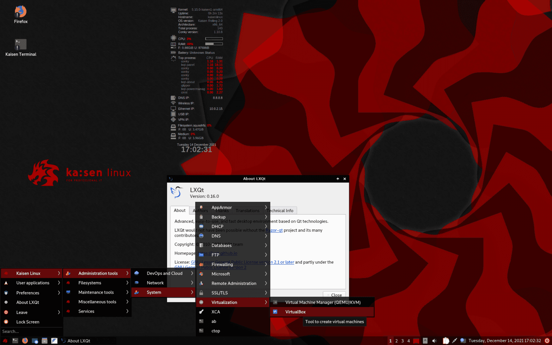This screenshot has width=552, height=345.
Task: Select the Network menu entry
Action: point(163,283)
